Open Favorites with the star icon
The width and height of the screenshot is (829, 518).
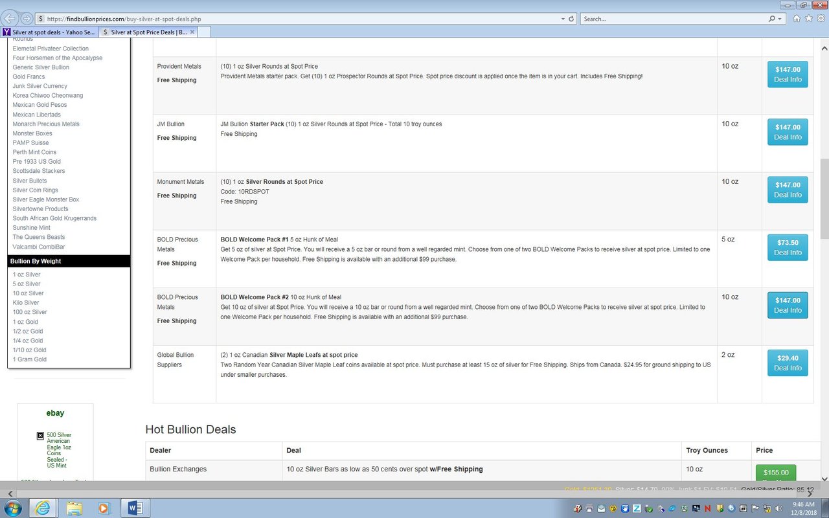(808, 19)
